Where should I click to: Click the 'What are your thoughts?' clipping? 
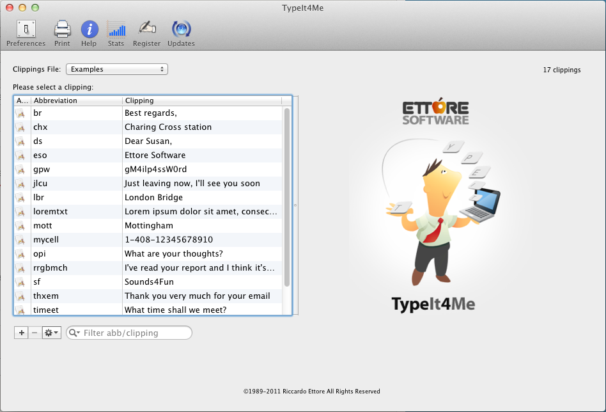point(173,254)
